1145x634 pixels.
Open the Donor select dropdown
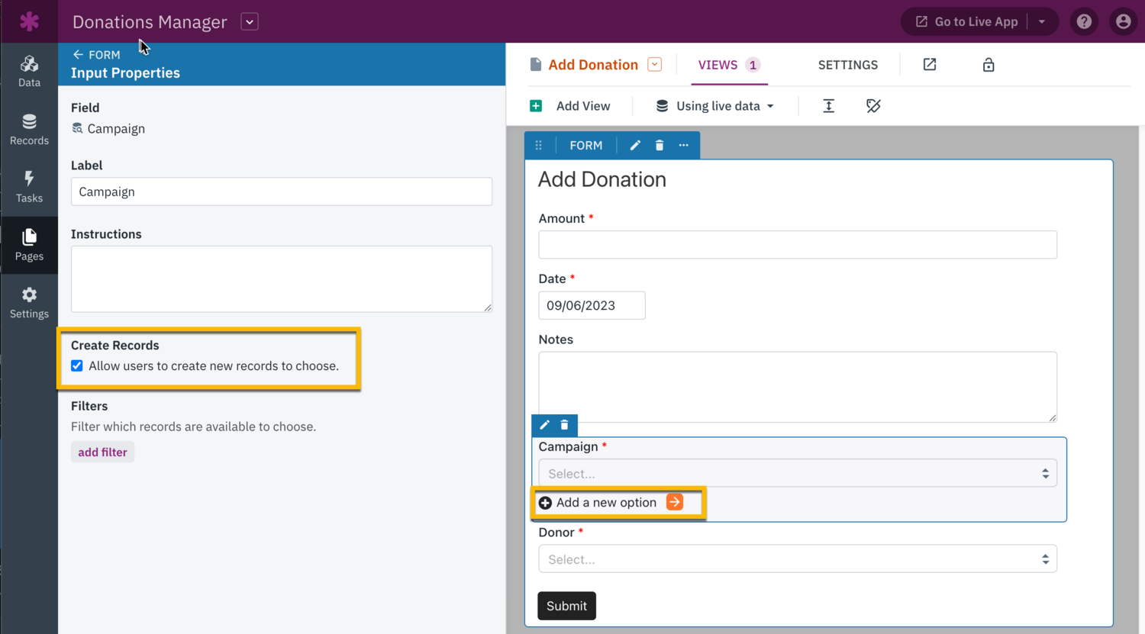tap(797, 559)
